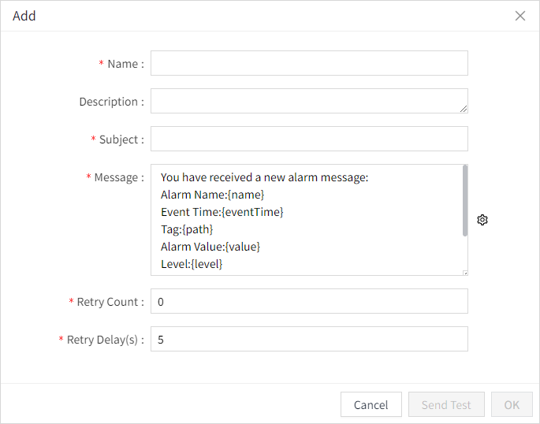Grab the Description field resize handle
This screenshot has width=540, height=424.
[464, 110]
